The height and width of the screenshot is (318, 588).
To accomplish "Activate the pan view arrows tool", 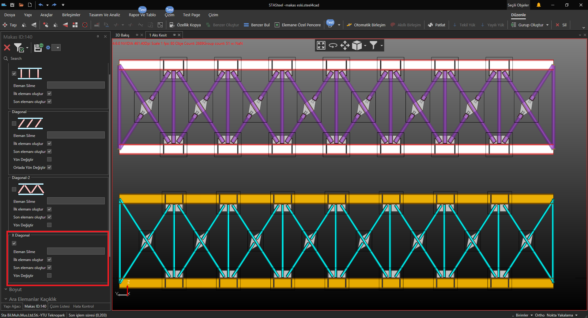I will pyautogui.click(x=345, y=45).
